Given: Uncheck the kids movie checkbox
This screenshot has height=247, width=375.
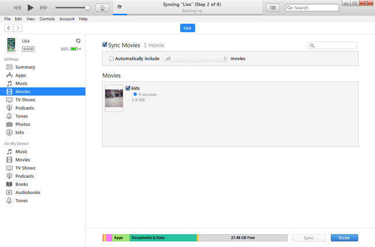Looking at the screenshot, I should (x=128, y=88).
